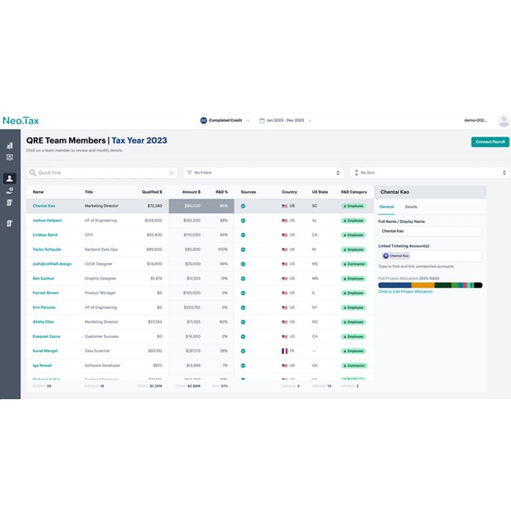Image resolution: width=511 pixels, height=511 pixels.
Task: Click the Sources icon in Kunal Mangal row
Action: click(243, 351)
